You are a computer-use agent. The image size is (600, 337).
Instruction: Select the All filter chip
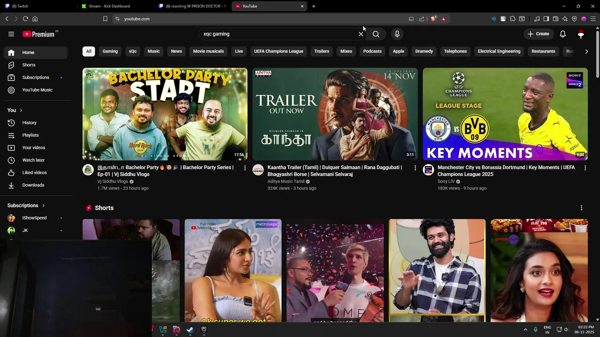coord(89,51)
